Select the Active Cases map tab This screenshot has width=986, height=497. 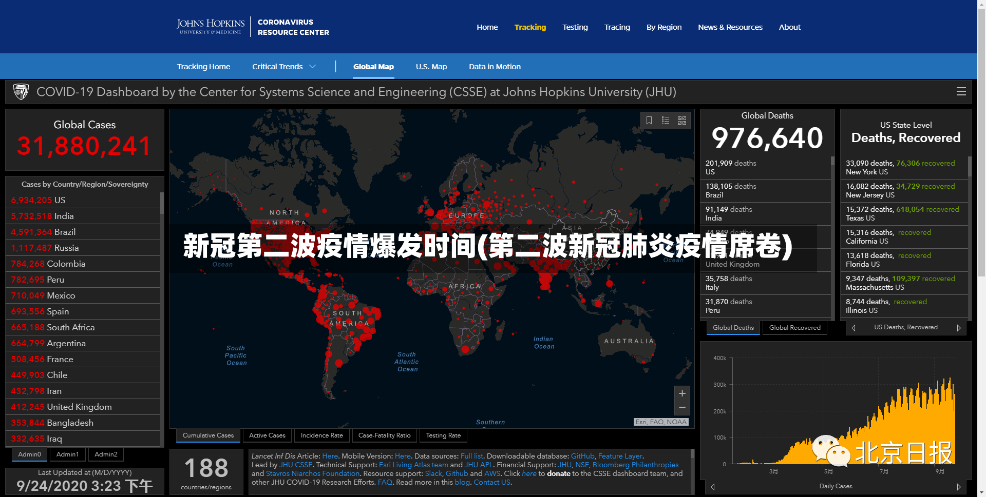267,435
